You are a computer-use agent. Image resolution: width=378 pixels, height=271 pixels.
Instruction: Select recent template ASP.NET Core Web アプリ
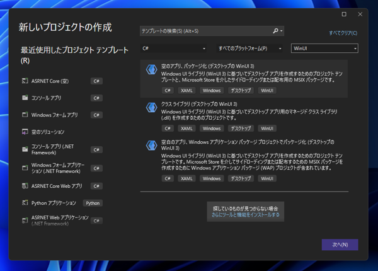(x=62, y=186)
